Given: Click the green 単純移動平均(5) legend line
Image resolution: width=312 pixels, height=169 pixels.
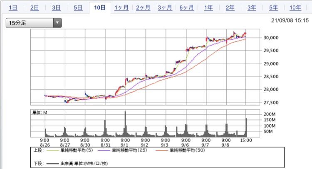Looking at the screenshot, I should (x=52, y=150).
